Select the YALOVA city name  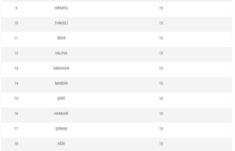pyautogui.click(x=61, y=53)
